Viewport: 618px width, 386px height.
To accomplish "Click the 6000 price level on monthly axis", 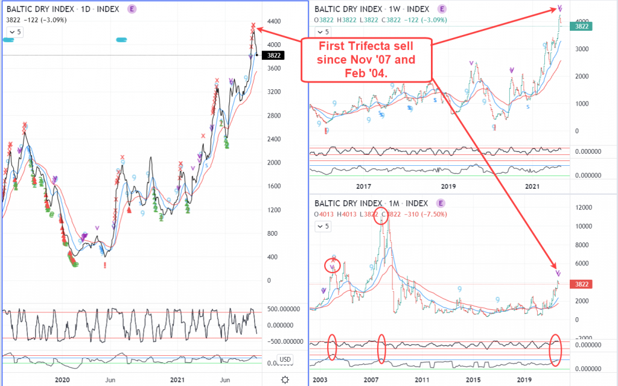I will click(582, 263).
